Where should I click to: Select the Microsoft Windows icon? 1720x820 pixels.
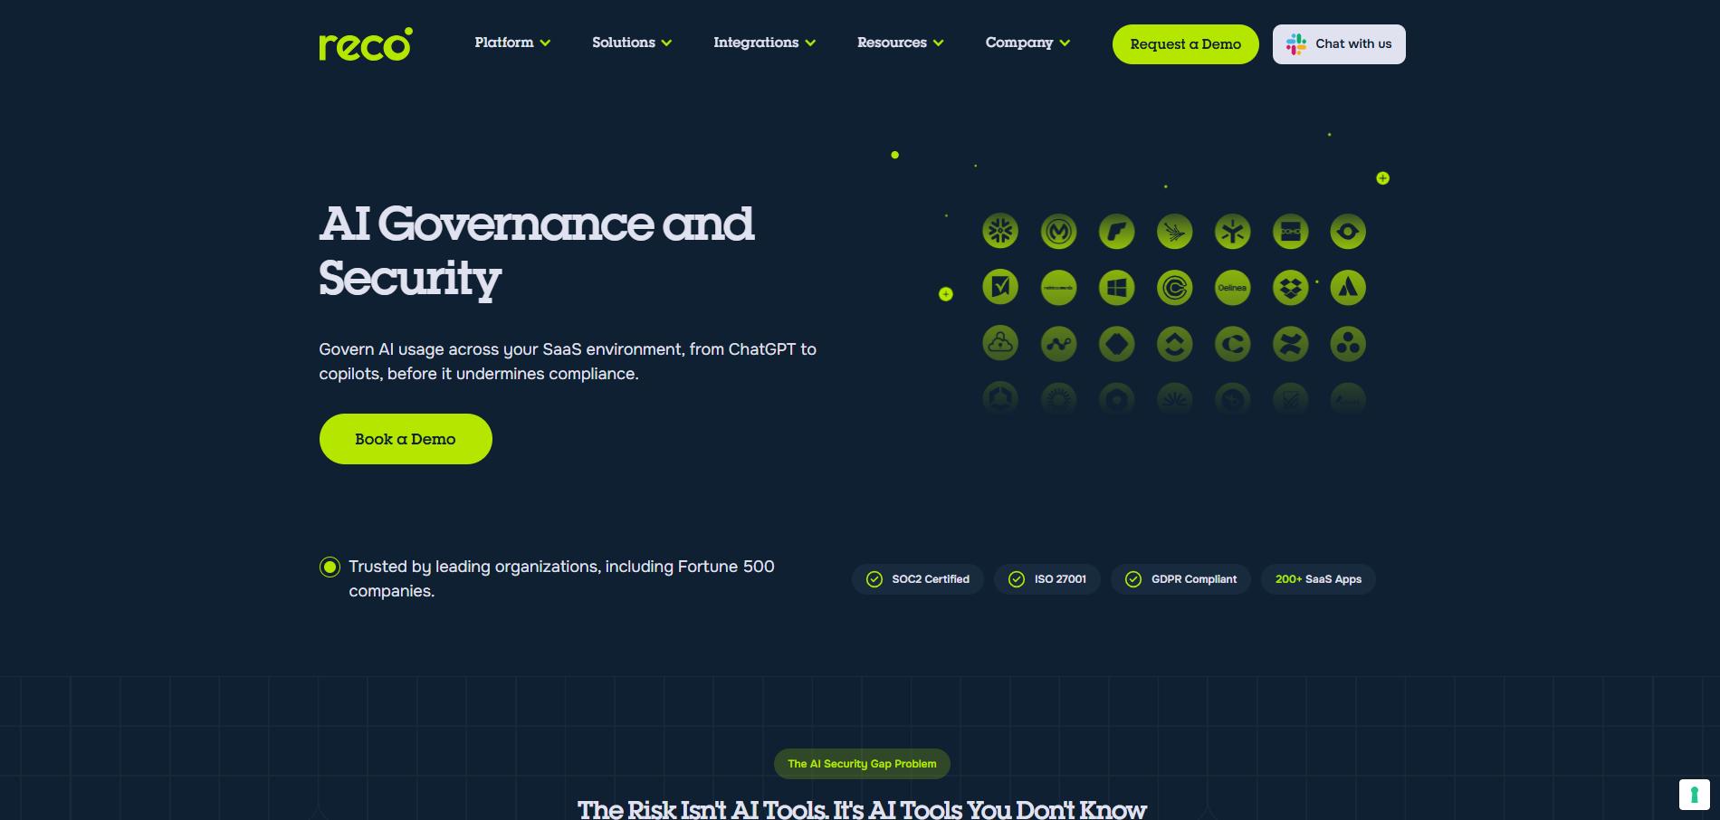[1116, 287]
